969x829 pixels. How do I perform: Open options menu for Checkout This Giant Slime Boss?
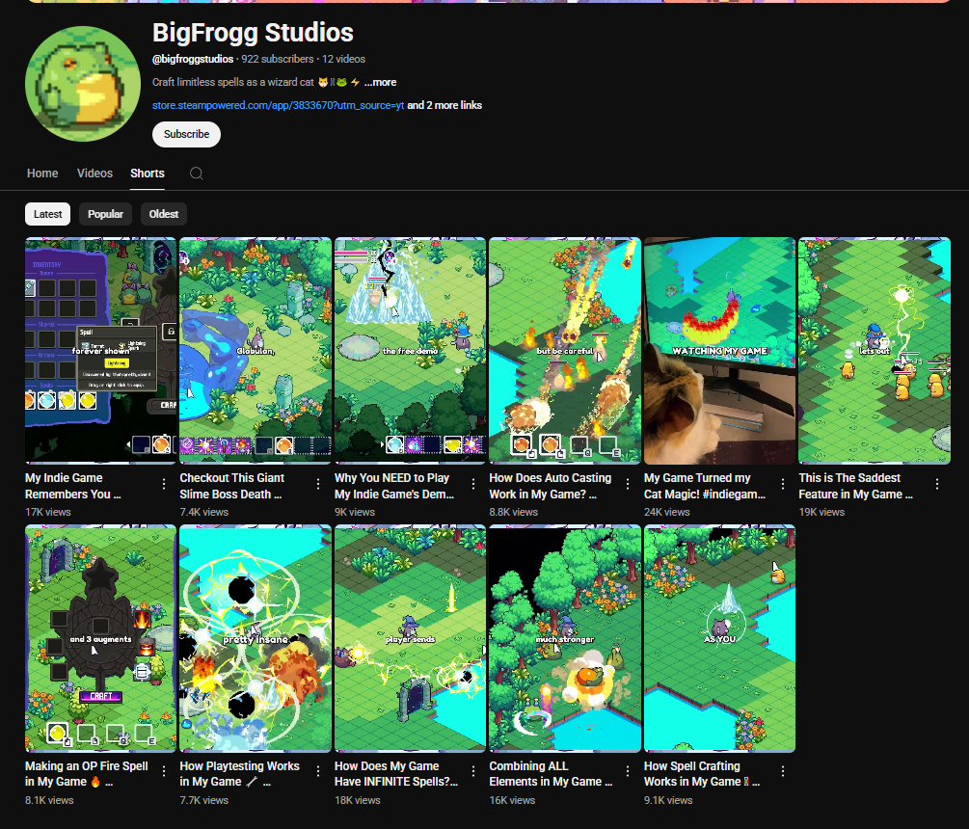coord(318,484)
